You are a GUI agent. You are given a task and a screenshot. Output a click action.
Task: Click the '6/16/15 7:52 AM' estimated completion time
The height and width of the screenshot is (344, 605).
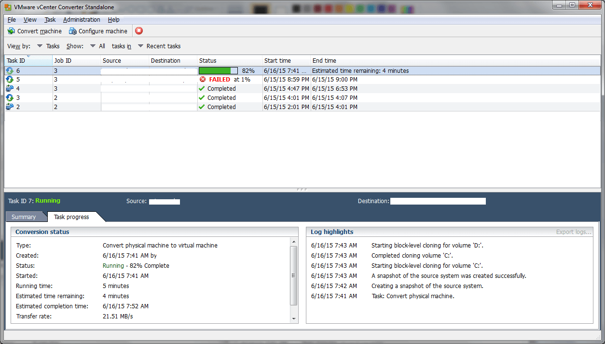126,306
